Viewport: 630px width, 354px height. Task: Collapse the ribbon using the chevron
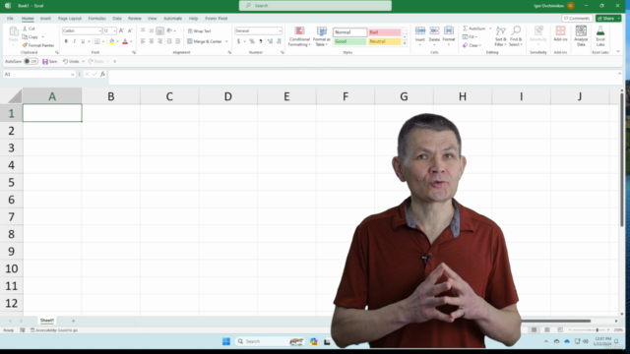coord(618,52)
